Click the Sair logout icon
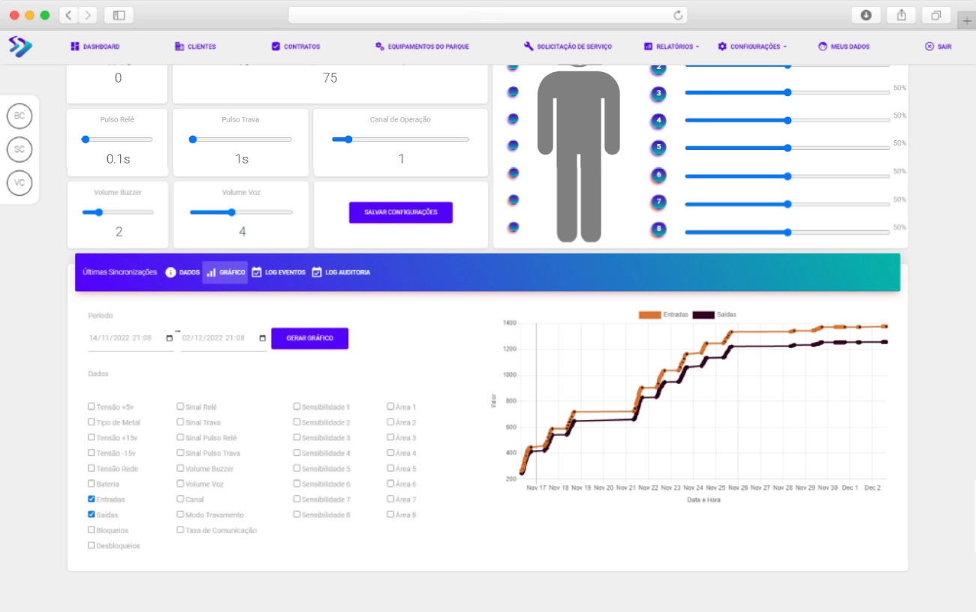Viewport: 976px width, 612px height. (x=929, y=46)
